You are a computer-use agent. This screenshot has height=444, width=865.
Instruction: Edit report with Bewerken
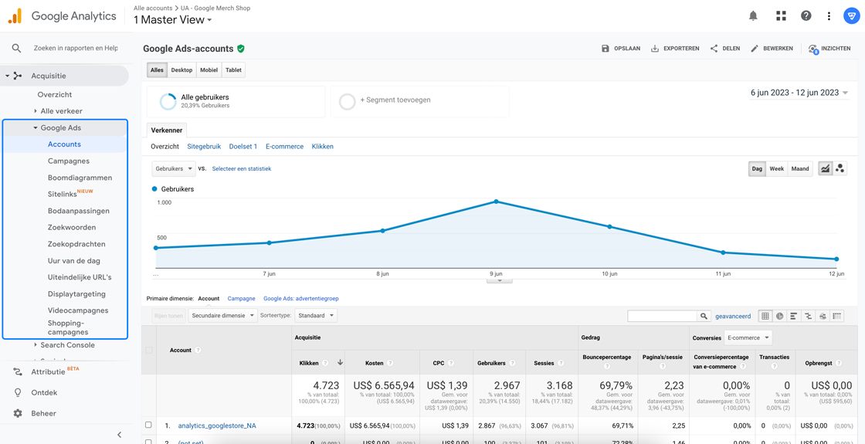[x=772, y=49]
